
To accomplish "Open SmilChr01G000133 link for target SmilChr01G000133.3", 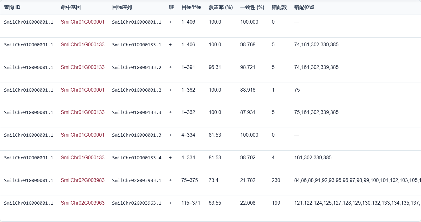I will (x=83, y=112).
